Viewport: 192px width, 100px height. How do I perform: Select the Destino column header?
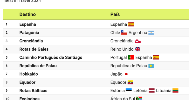(x=28, y=14)
